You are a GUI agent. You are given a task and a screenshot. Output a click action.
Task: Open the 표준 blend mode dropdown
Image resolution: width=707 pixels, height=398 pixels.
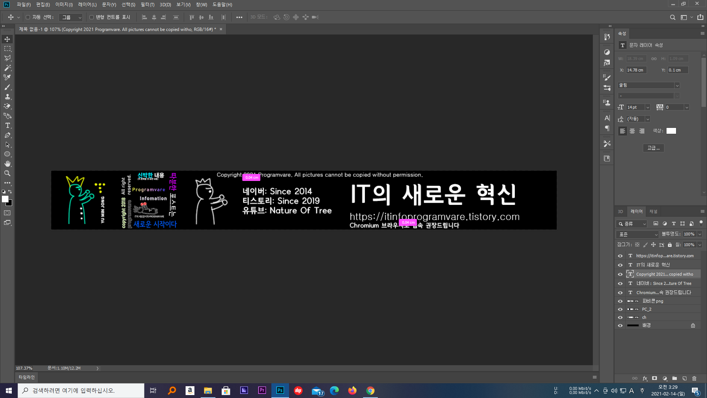[638, 234]
